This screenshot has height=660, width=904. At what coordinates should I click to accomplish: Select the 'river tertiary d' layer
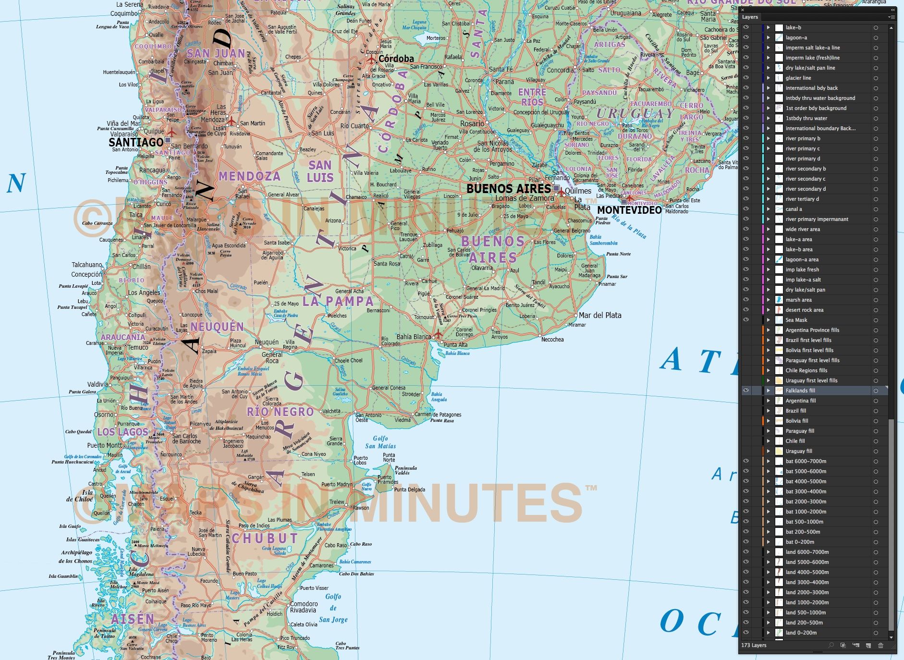tap(814, 199)
